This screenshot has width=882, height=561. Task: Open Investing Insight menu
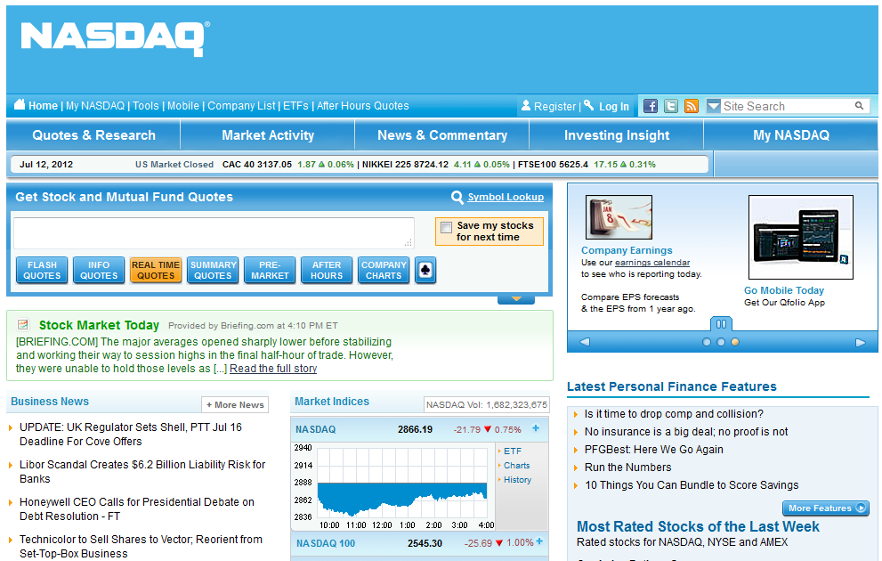click(x=617, y=135)
